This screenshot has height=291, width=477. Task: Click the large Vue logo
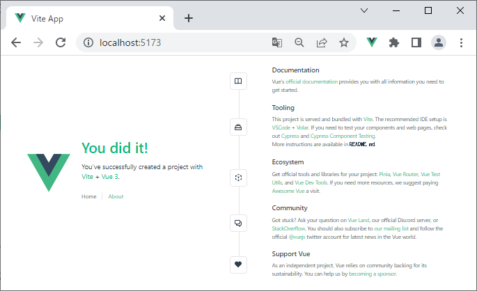coord(49,173)
